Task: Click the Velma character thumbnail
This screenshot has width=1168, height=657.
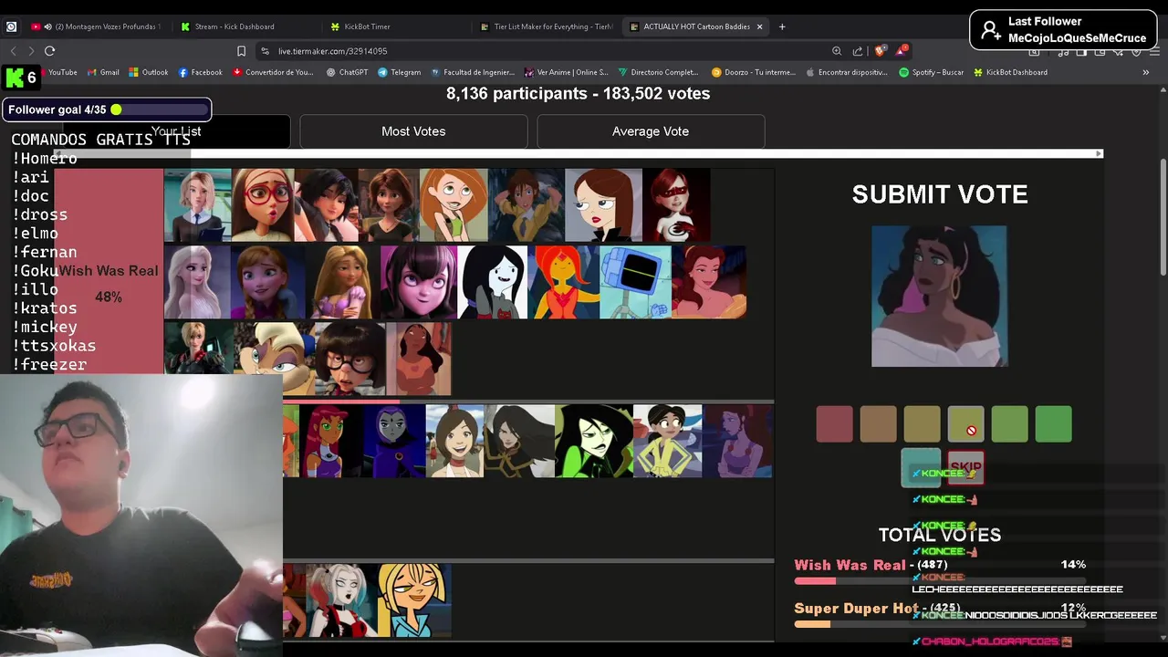Action: [x=349, y=359]
